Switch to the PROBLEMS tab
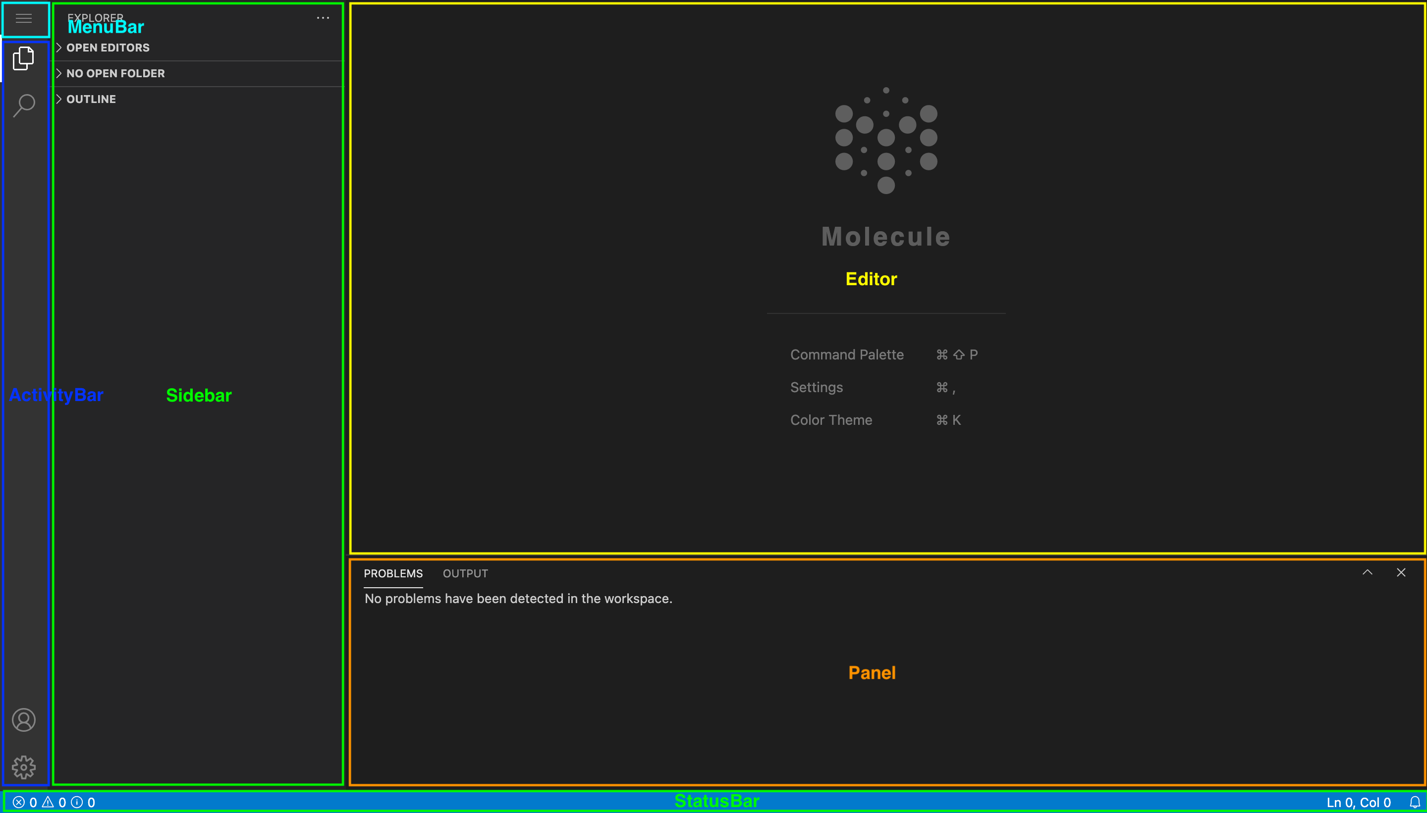Viewport: 1427px width, 813px height. coord(393,573)
